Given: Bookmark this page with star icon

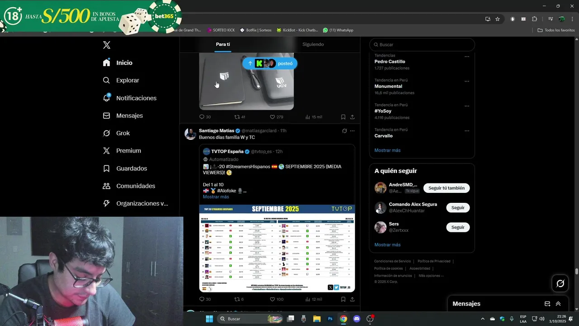Looking at the screenshot, I should click(498, 19).
